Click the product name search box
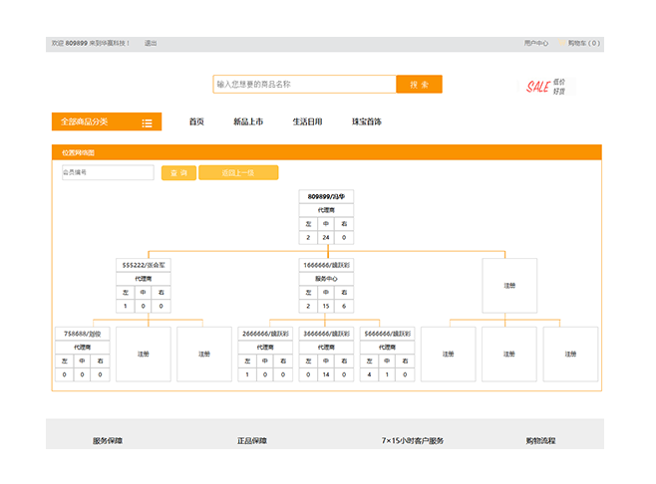Image resolution: width=656 pixels, height=484 pixels. (x=304, y=85)
